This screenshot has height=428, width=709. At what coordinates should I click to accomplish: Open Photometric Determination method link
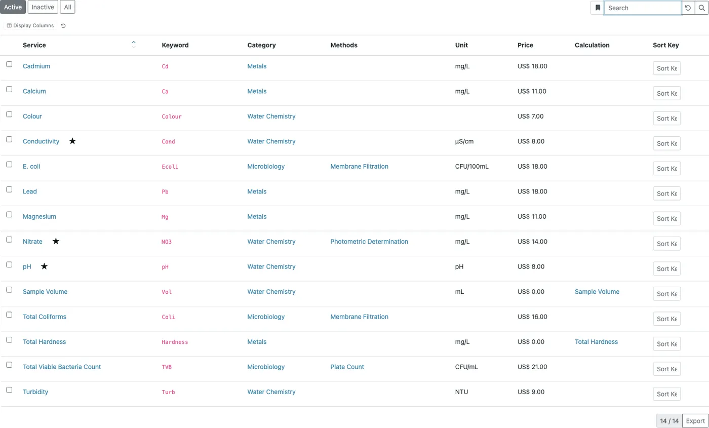[x=369, y=242]
